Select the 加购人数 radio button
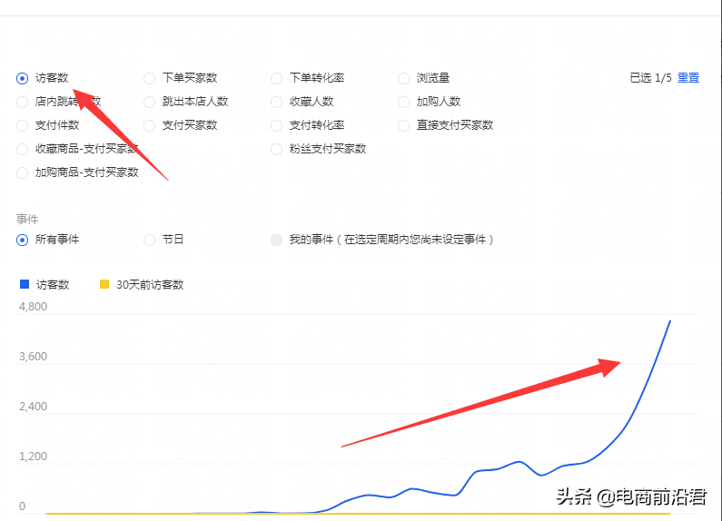Screen dimensions: 722x521 403,102
